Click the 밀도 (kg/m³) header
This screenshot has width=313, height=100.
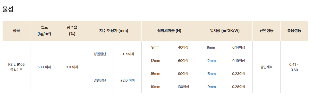pos(44,31)
